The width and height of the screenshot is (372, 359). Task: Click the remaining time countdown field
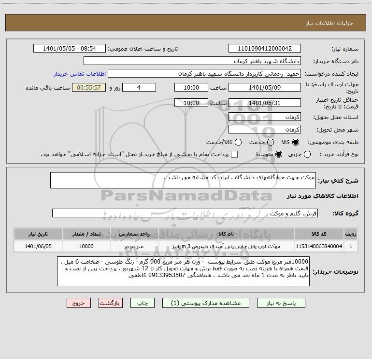pos(89,87)
